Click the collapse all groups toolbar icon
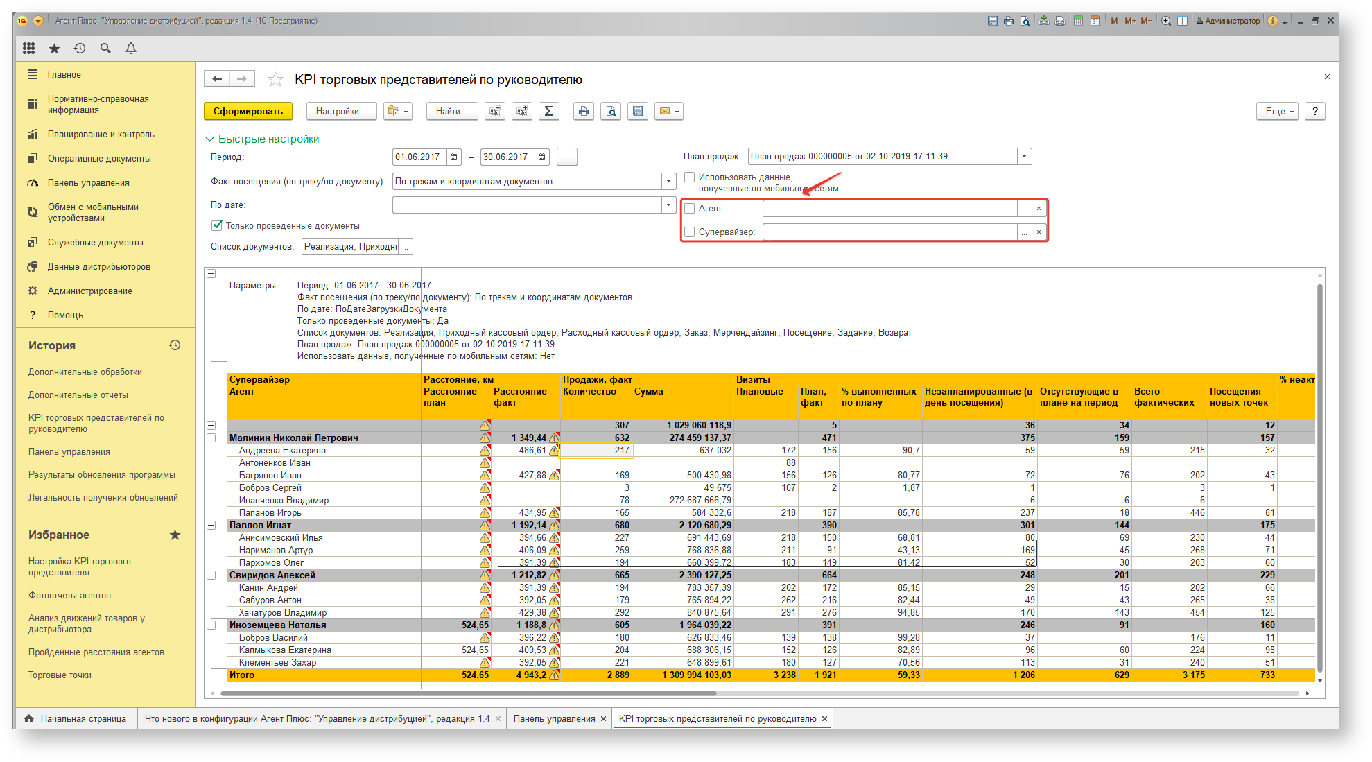 pyautogui.click(x=495, y=111)
